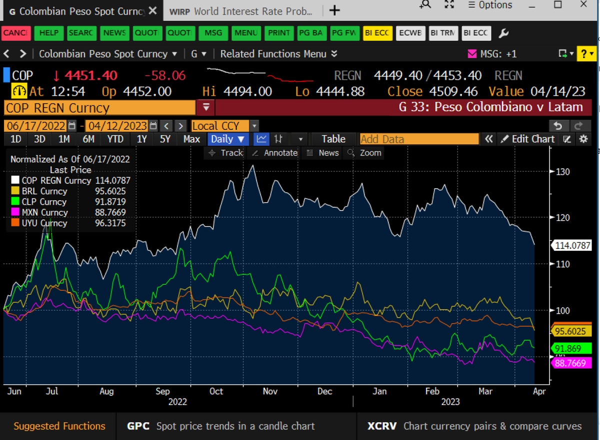Select the 3D range toggle
Image resolution: width=600 pixels, height=440 pixels.
coord(39,139)
